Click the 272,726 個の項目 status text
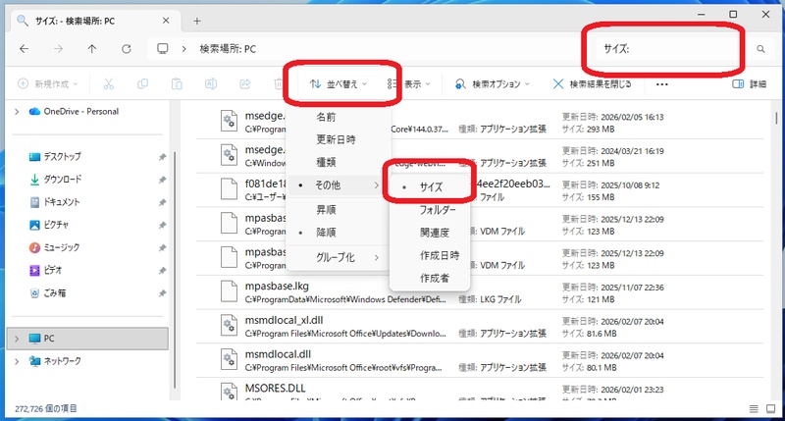785x421 pixels. point(45,409)
